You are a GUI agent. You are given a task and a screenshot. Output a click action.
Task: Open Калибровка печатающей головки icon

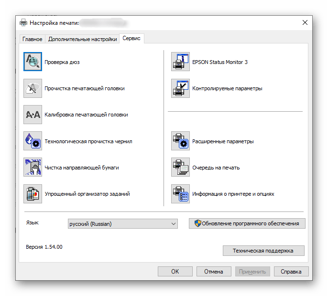click(x=33, y=115)
